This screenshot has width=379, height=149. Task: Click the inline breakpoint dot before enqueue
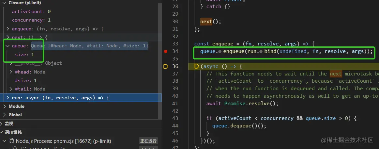coord(220,51)
